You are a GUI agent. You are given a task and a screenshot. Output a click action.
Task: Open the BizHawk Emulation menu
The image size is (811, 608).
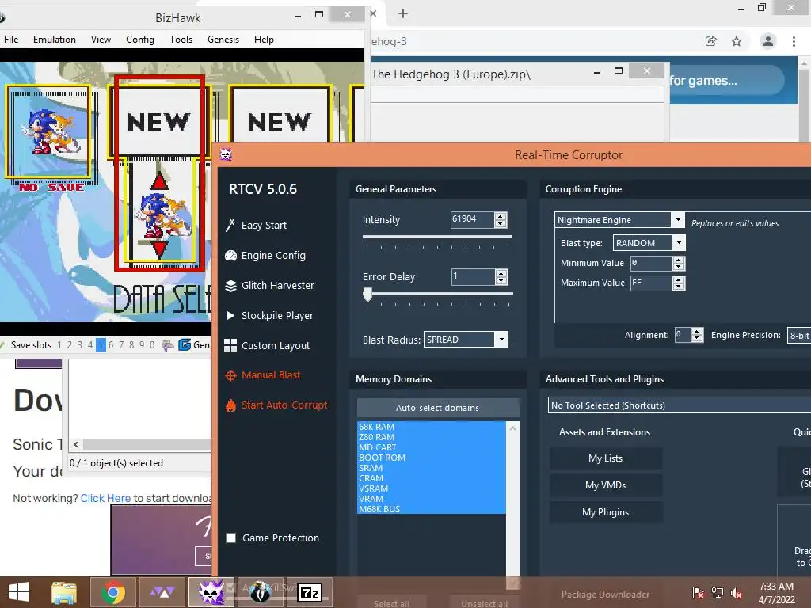pyautogui.click(x=55, y=40)
